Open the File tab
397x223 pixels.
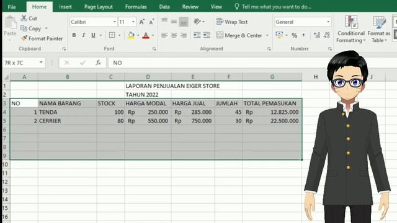(12, 7)
